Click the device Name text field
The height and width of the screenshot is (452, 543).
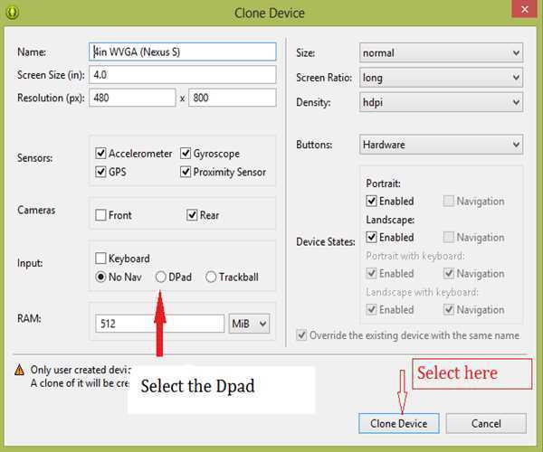(183, 52)
